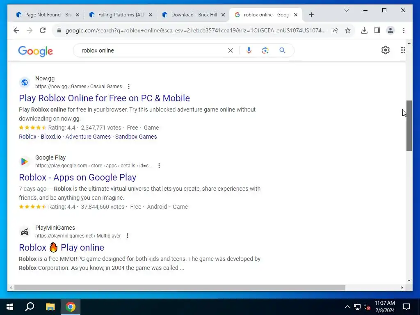
Task: Follow the Bloxd.io sitelink
Action: (x=51, y=137)
